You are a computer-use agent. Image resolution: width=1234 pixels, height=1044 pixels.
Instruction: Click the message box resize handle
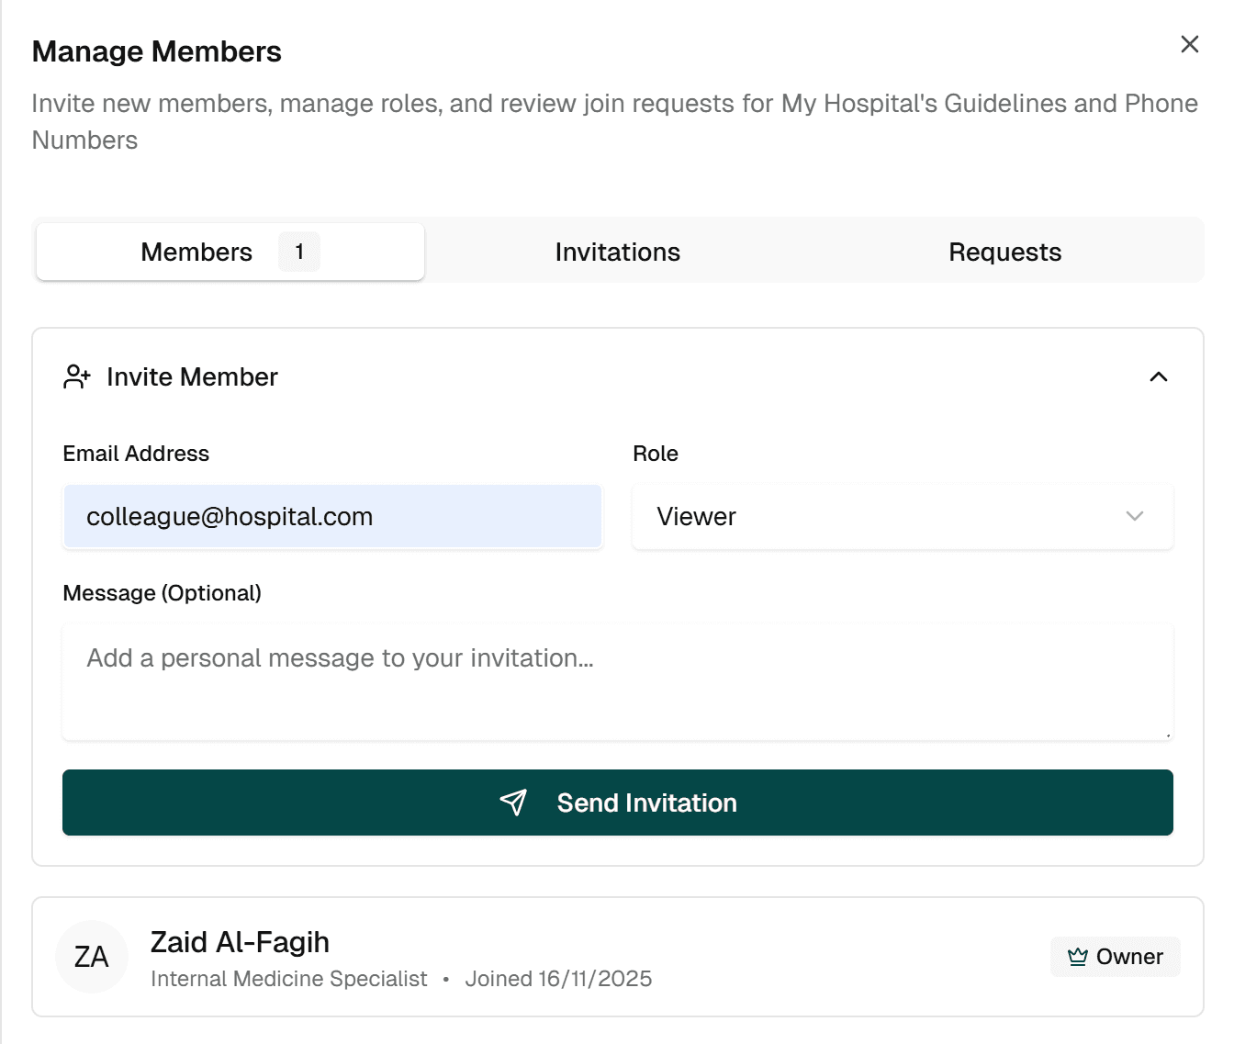1168,735
